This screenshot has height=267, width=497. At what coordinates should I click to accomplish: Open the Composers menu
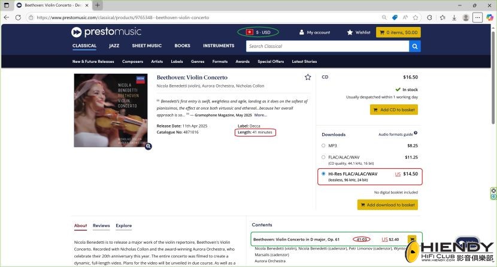click(x=132, y=62)
